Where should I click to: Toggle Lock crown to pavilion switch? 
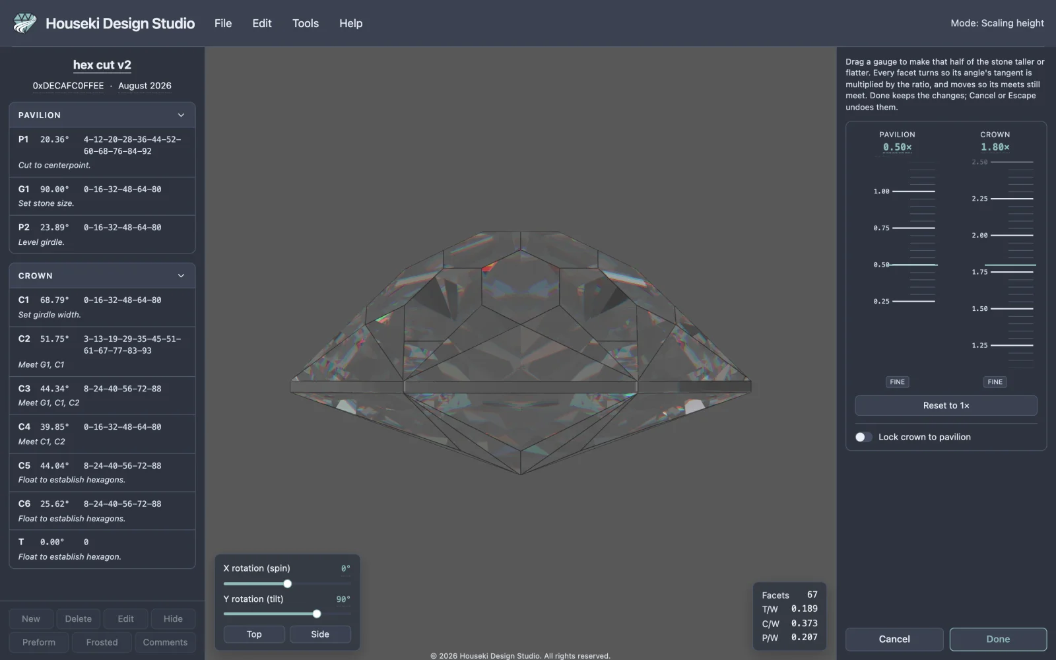[x=863, y=437]
